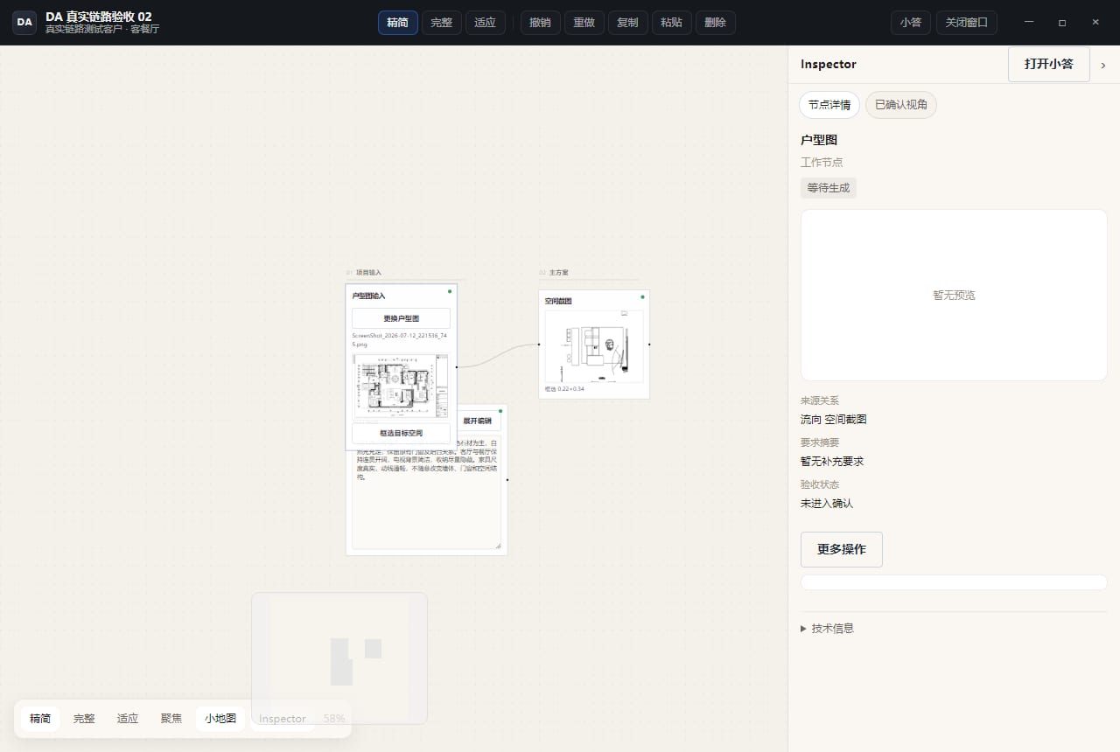Click the 暂无预览 preview area
The image size is (1120, 752).
954,295
